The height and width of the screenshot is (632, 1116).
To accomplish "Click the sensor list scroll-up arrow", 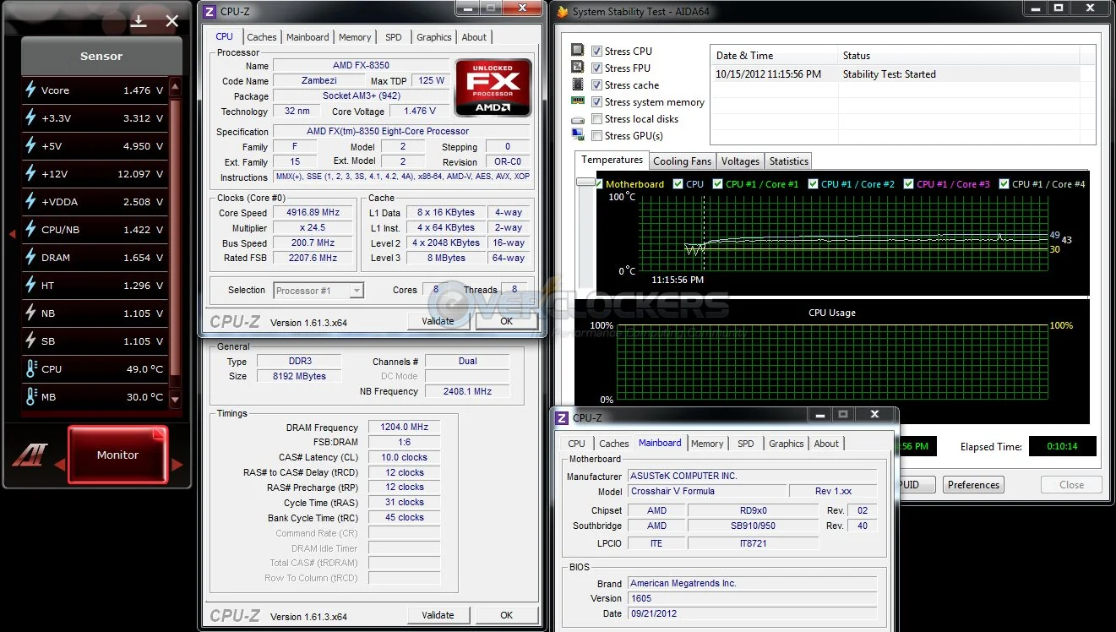I will tap(175, 87).
